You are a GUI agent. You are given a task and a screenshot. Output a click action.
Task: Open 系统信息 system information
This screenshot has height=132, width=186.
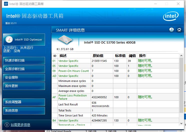point(24,111)
